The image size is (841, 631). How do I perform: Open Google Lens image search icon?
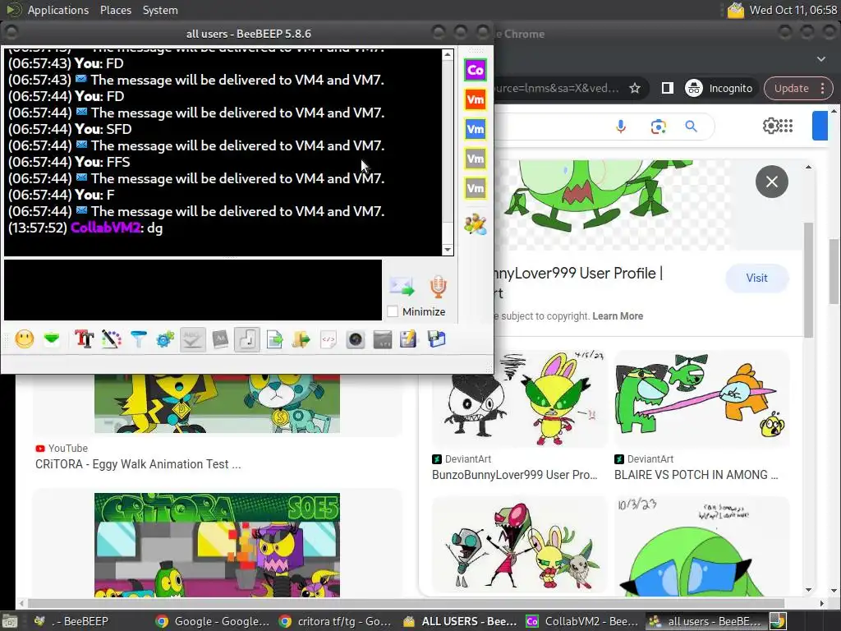point(658,127)
